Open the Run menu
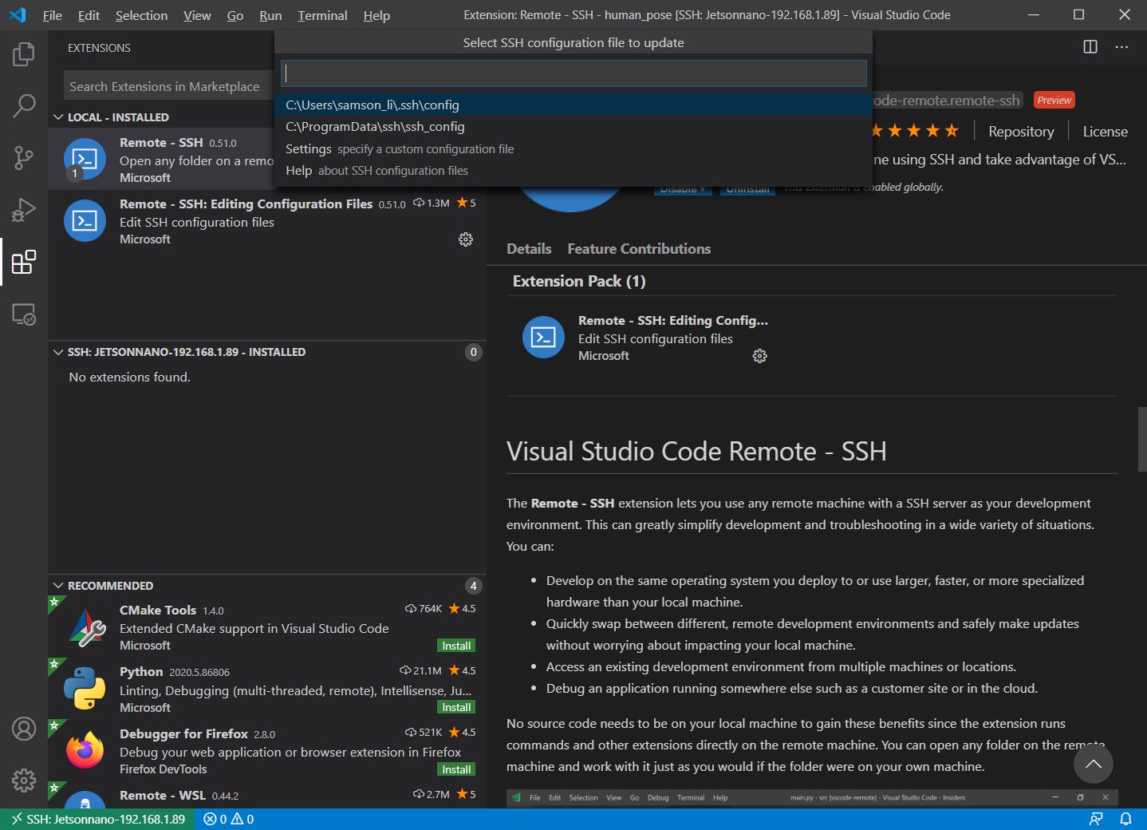This screenshot has height=830, width=1147. (x=270, y=15)
